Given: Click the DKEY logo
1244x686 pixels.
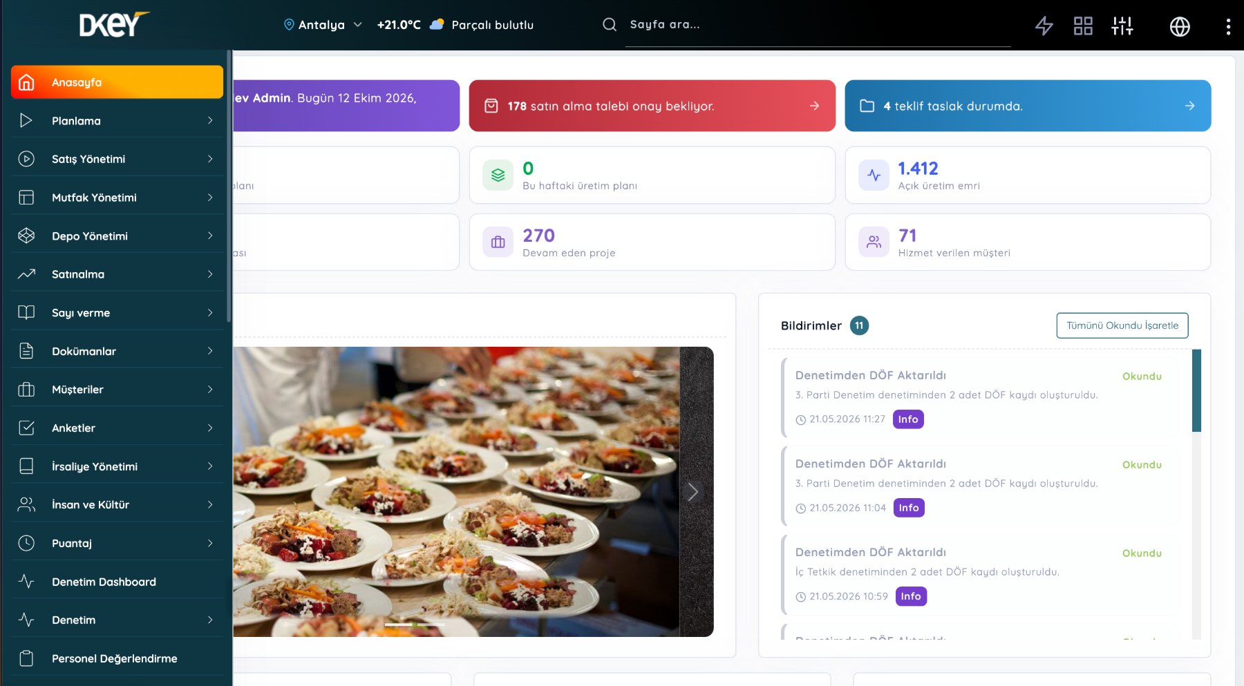Looking at the screenshot, I should click(114, 25).
